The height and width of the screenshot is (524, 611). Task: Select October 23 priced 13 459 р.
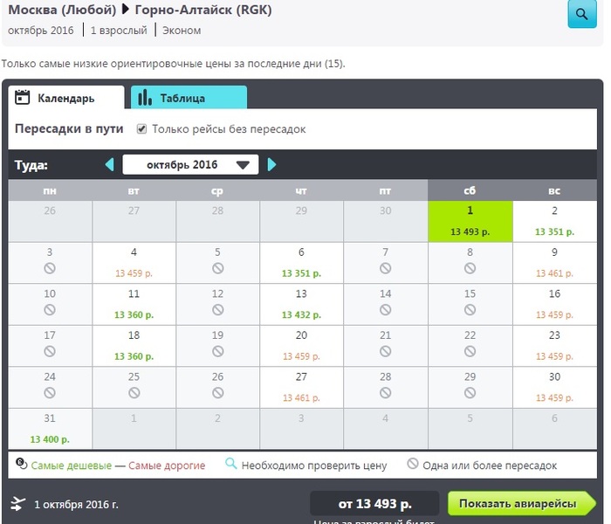[x=554, y=346]
